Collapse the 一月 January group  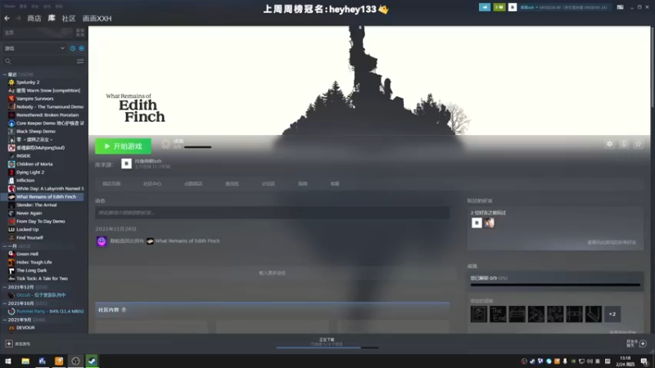(x=5, y=246)
